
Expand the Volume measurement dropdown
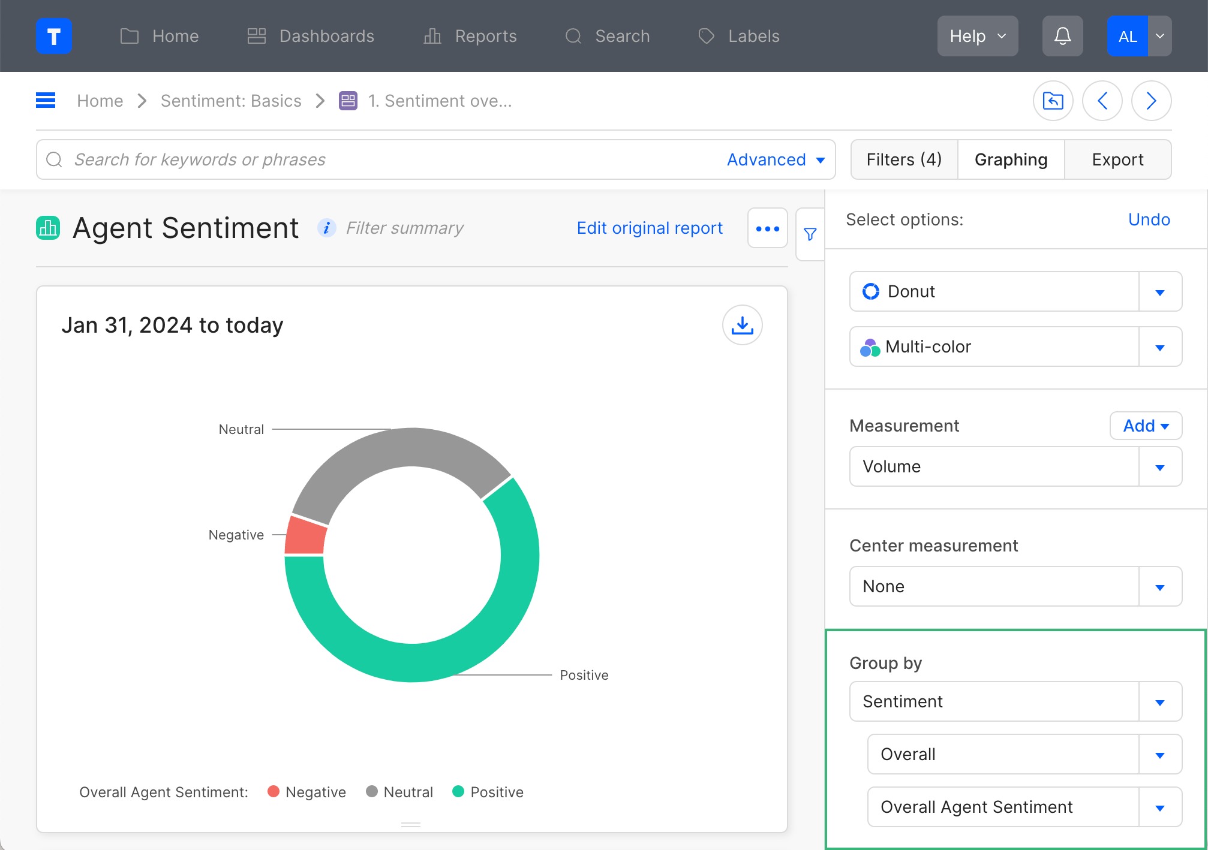1015,466
